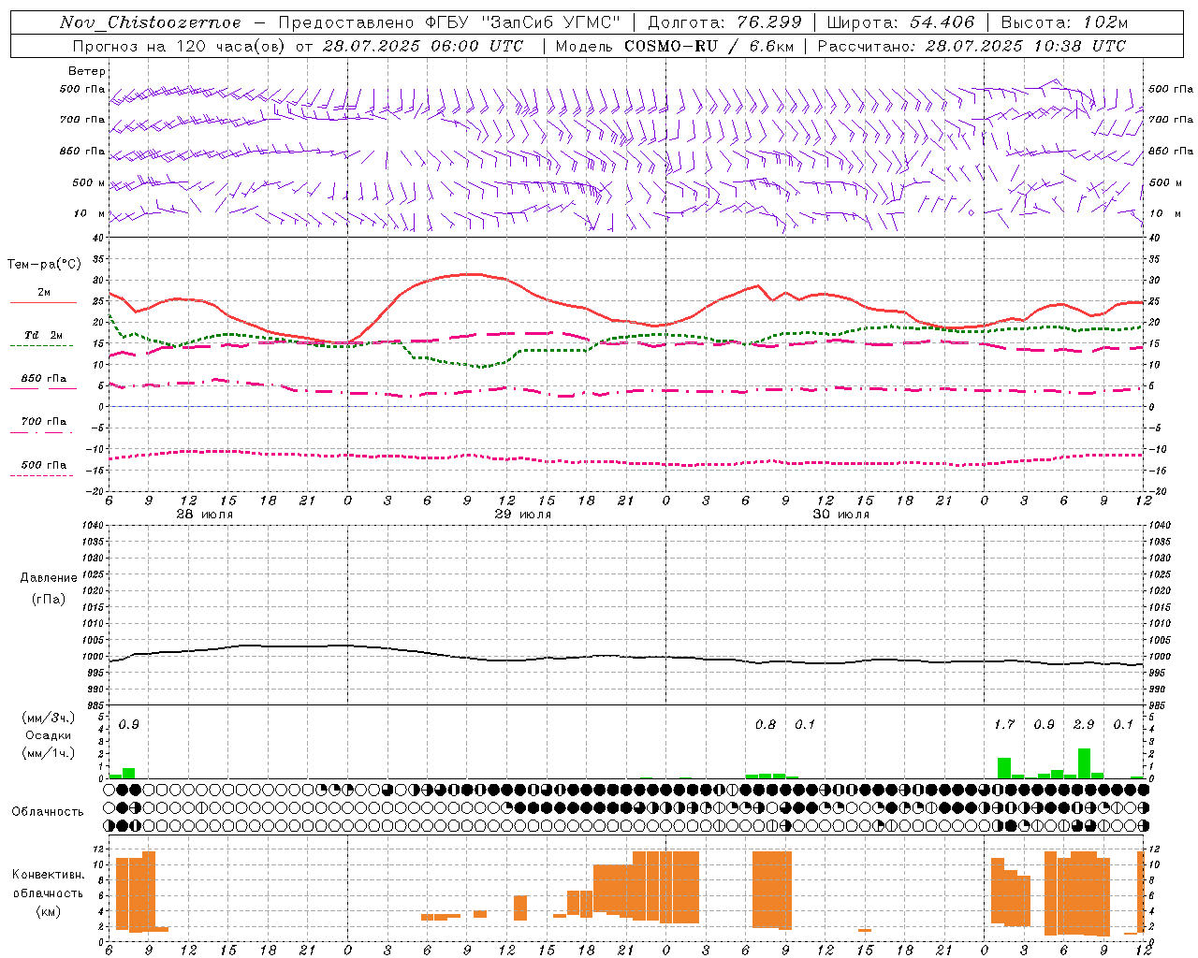Click the 2.9 precipitation total value
This screenshot has height=958, width=1198.
point(1084,725)
